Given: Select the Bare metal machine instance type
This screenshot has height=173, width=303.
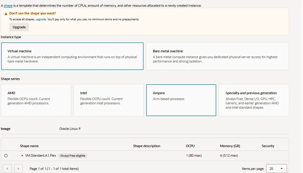Looking at the screenshot, I should pos(217,56).
